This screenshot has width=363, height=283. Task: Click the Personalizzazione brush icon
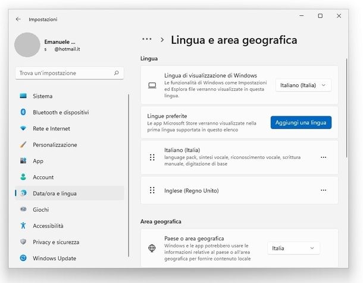point(23,145)
